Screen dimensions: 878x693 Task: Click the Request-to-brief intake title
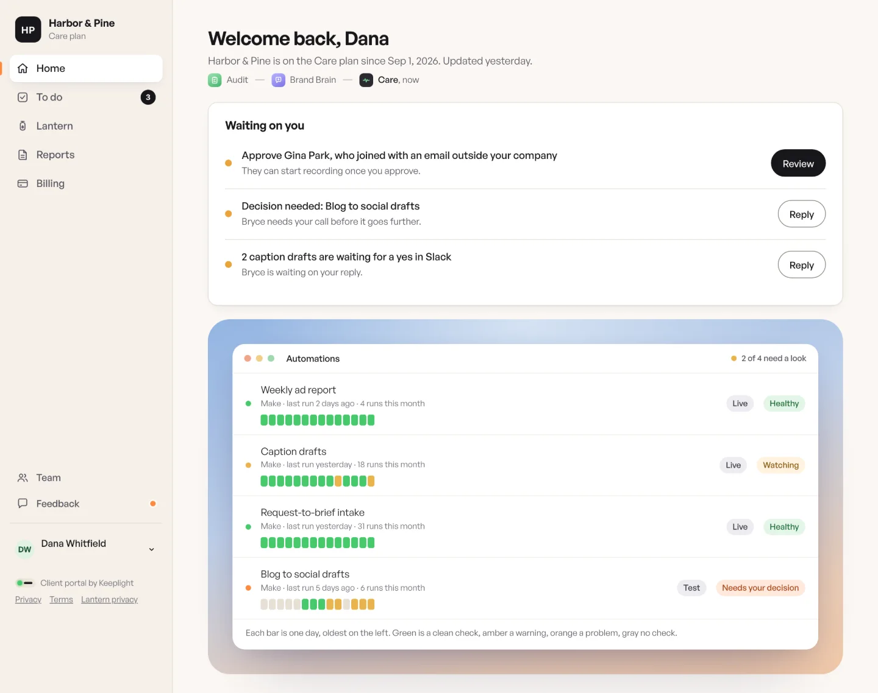(x=313, y=513)
